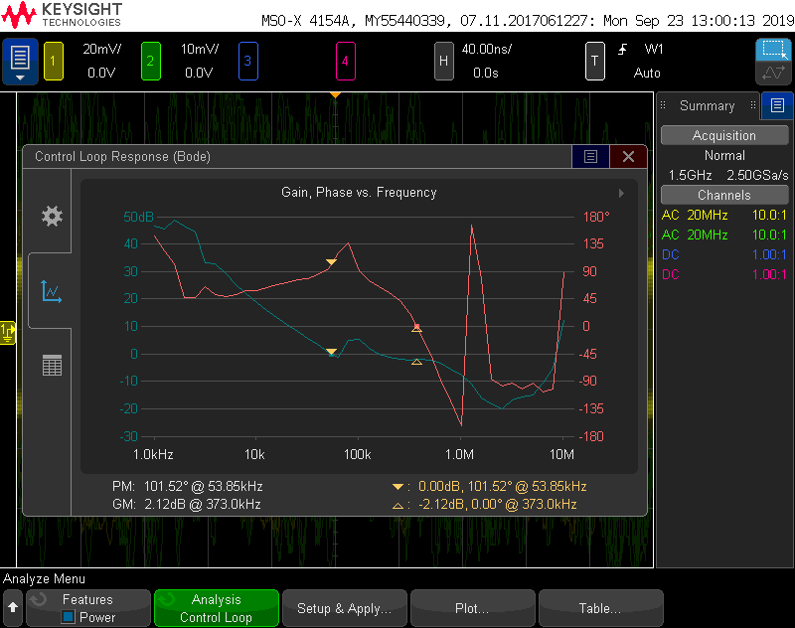Click the 40.00ns/ timebase value

tap(486, 49)
